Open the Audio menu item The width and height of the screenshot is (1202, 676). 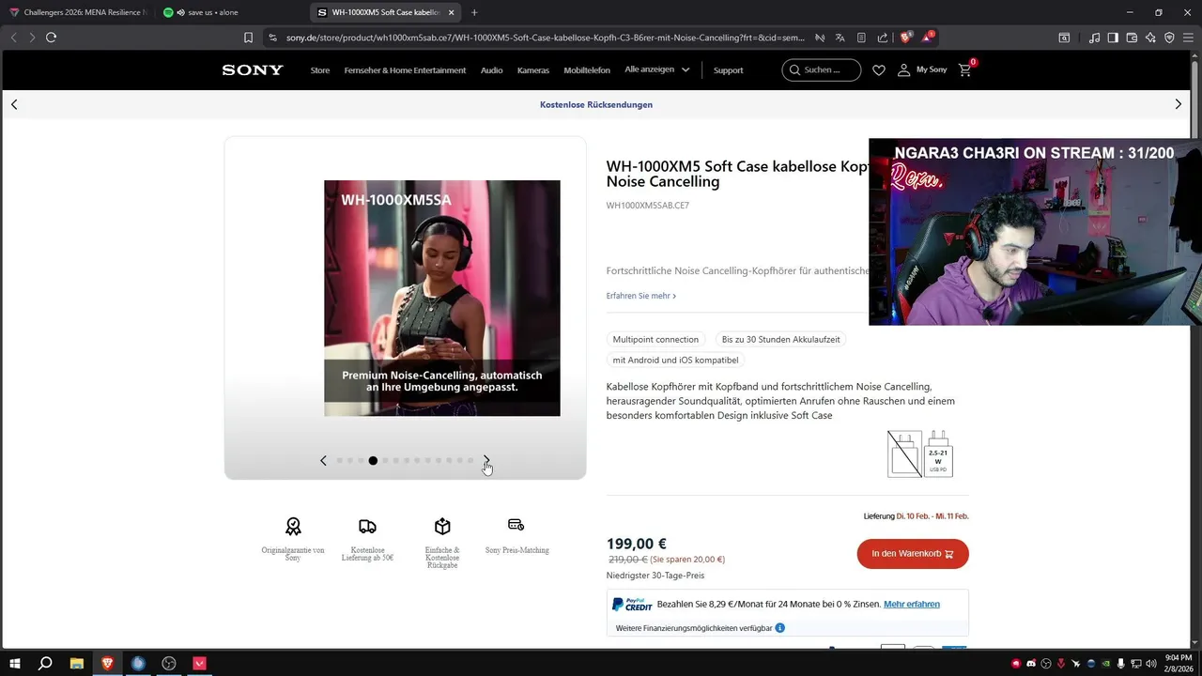click(492, 70)
